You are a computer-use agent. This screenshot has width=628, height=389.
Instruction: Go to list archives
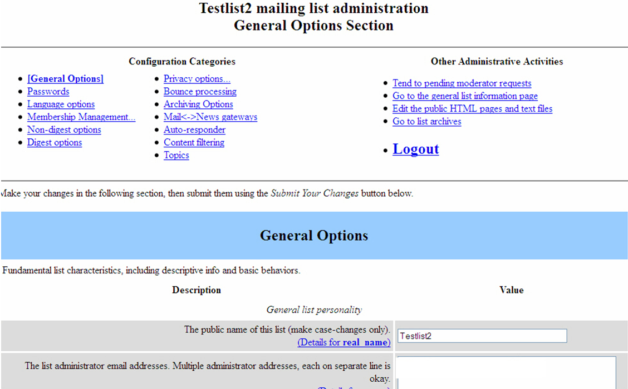point(426,122)
